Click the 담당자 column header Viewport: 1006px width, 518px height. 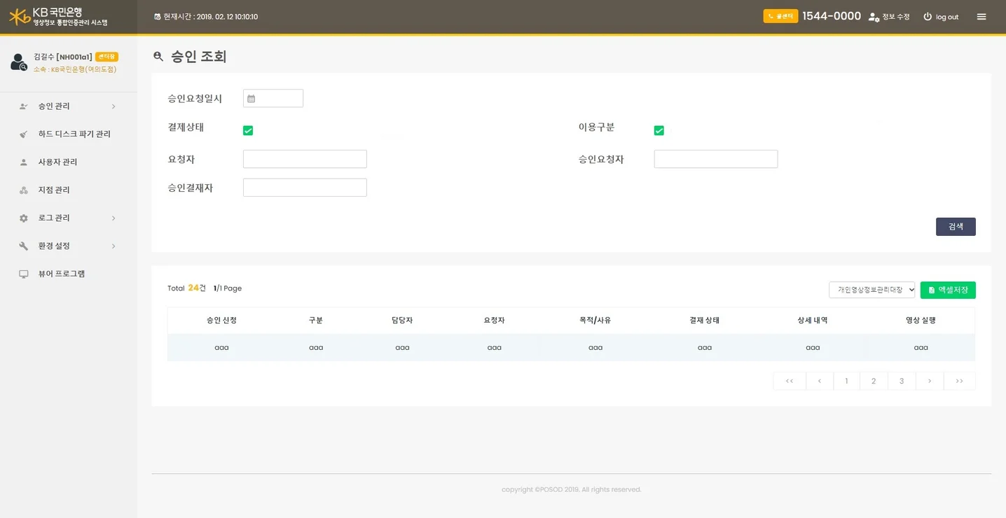click(x=402, y=320)
